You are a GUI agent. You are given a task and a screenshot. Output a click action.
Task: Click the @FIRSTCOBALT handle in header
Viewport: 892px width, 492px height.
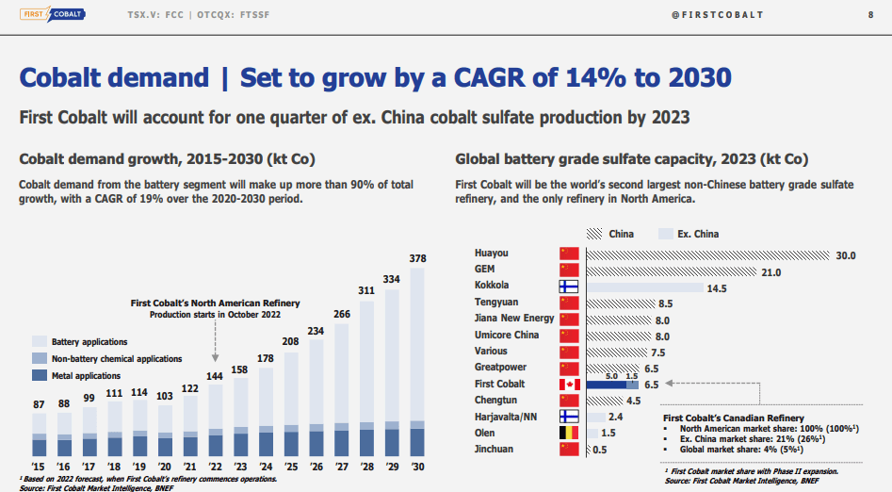coord(718,15)
